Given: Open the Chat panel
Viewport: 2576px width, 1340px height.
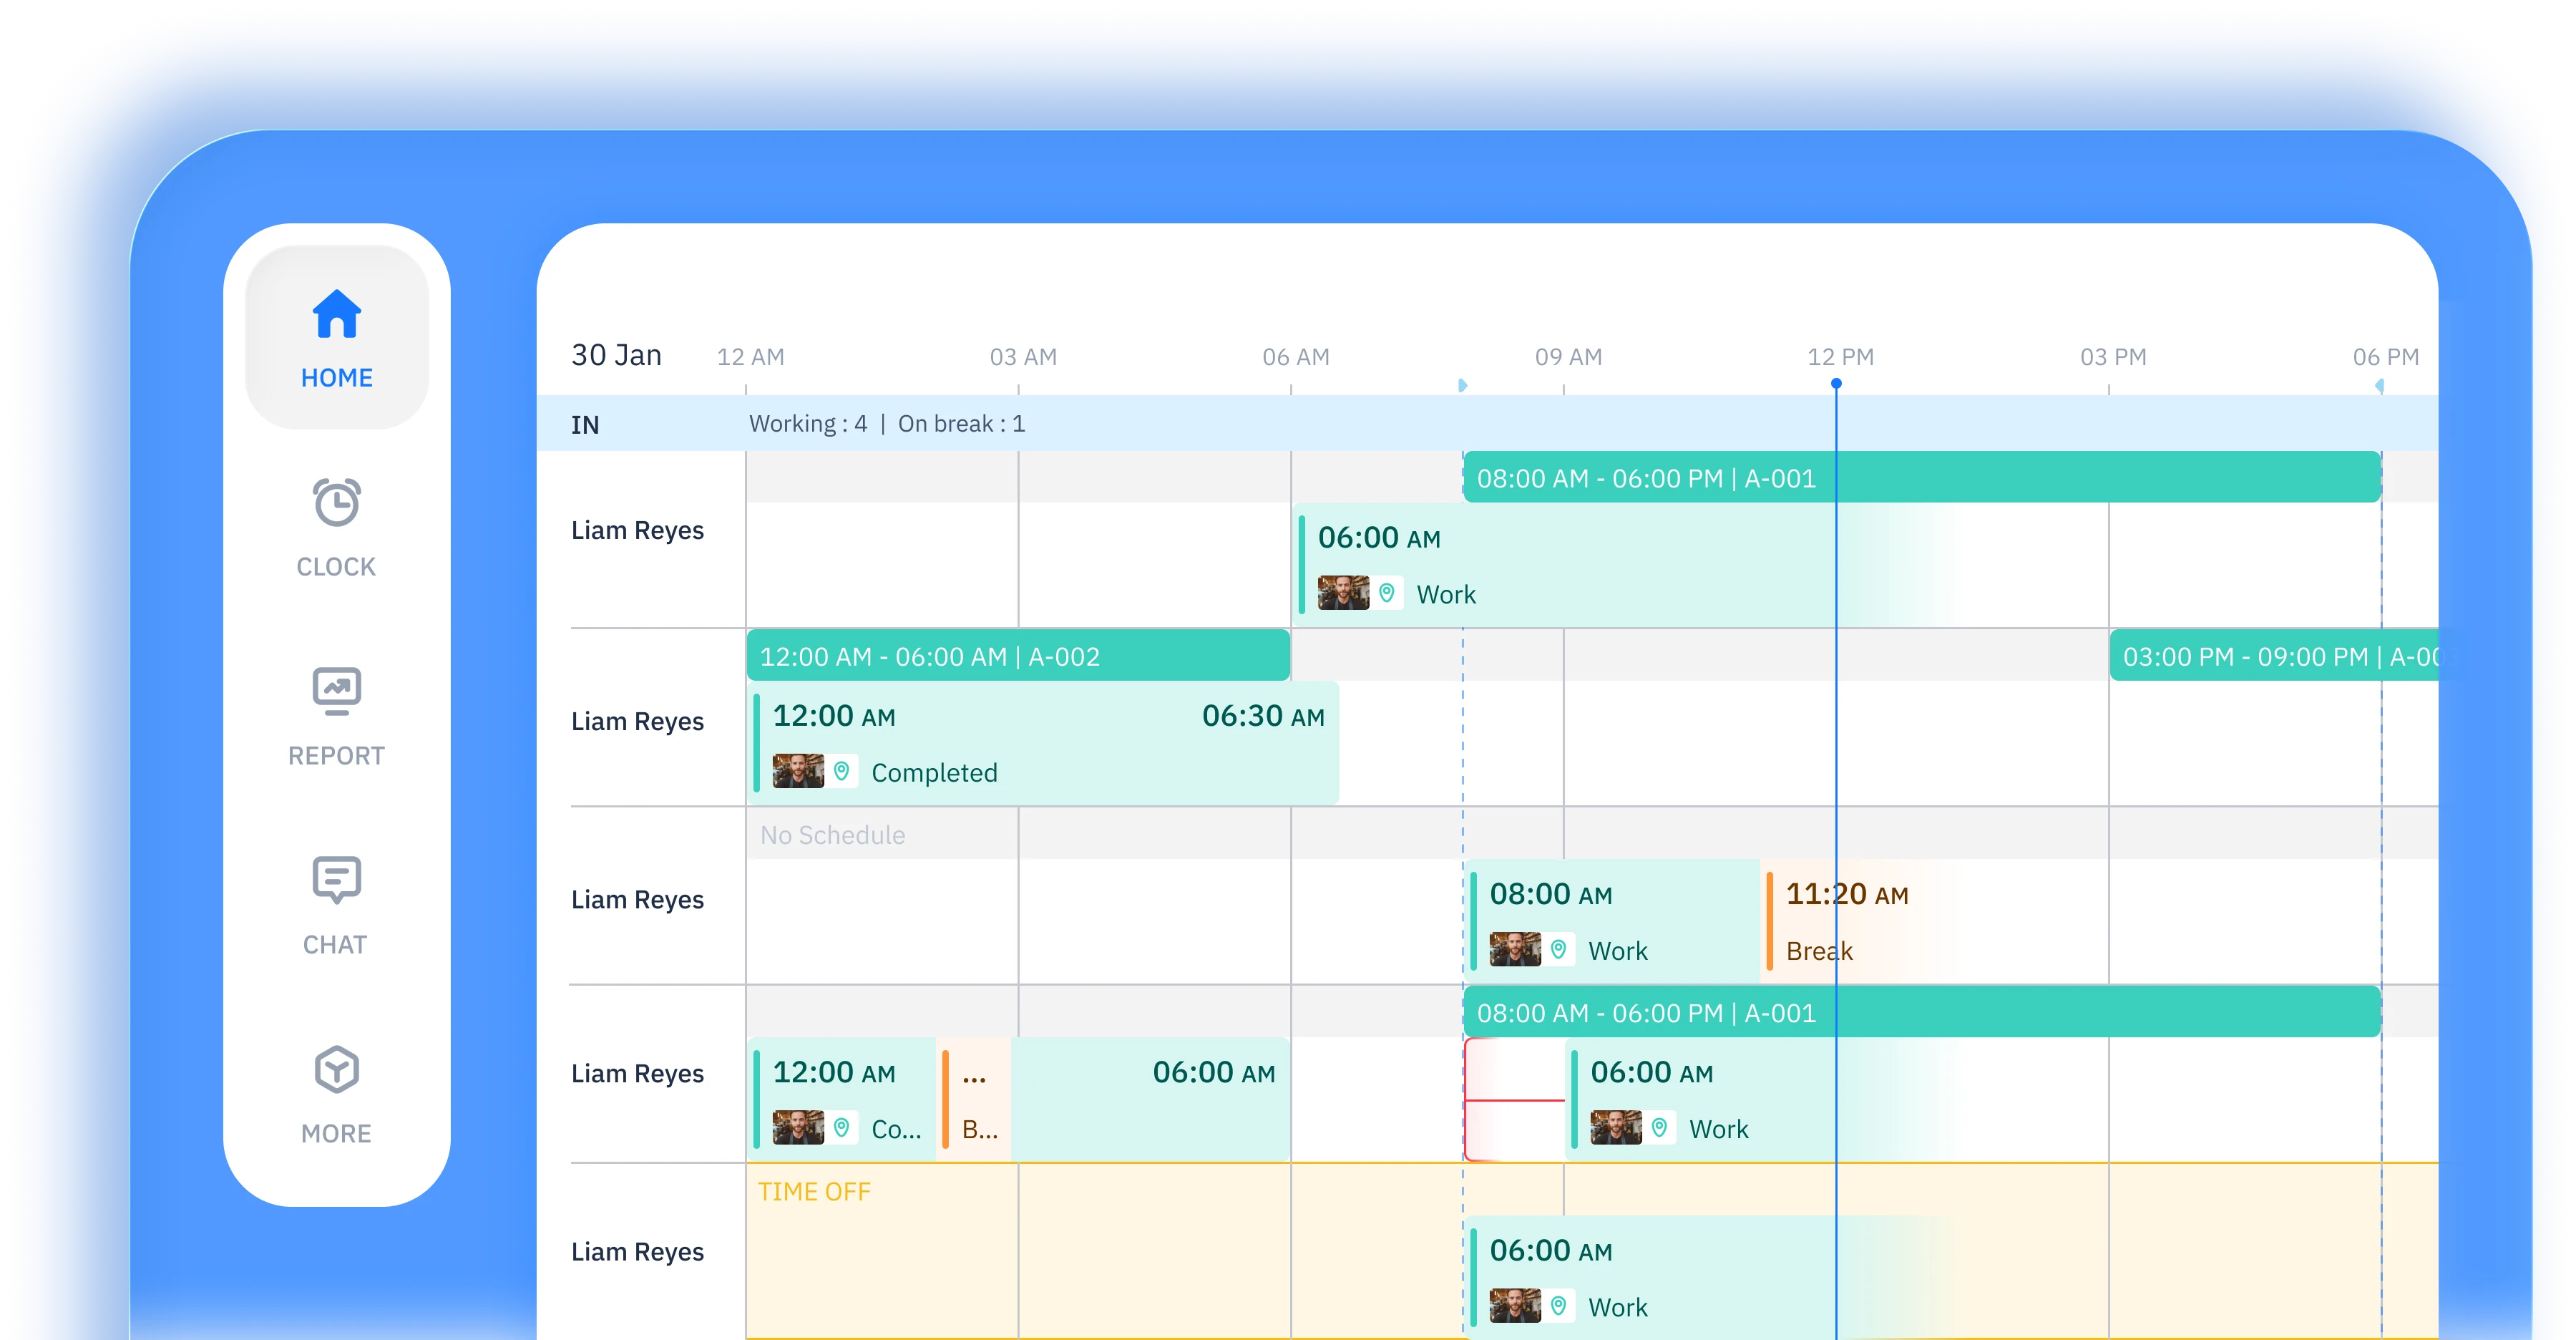Looking at the screenshot, I should pos(336,880).
